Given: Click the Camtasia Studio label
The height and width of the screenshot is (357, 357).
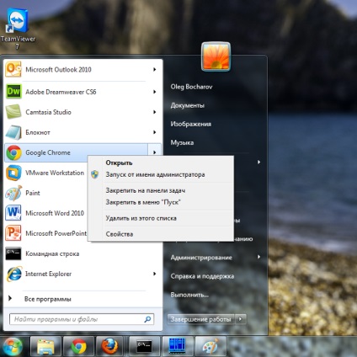Looking at the screenshot, I should click(48, 112).
